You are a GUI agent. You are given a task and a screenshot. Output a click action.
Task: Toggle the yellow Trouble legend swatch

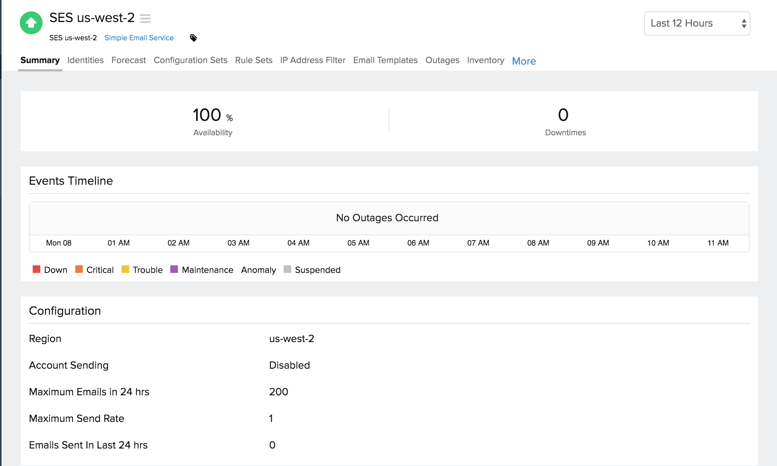(125, 269)
